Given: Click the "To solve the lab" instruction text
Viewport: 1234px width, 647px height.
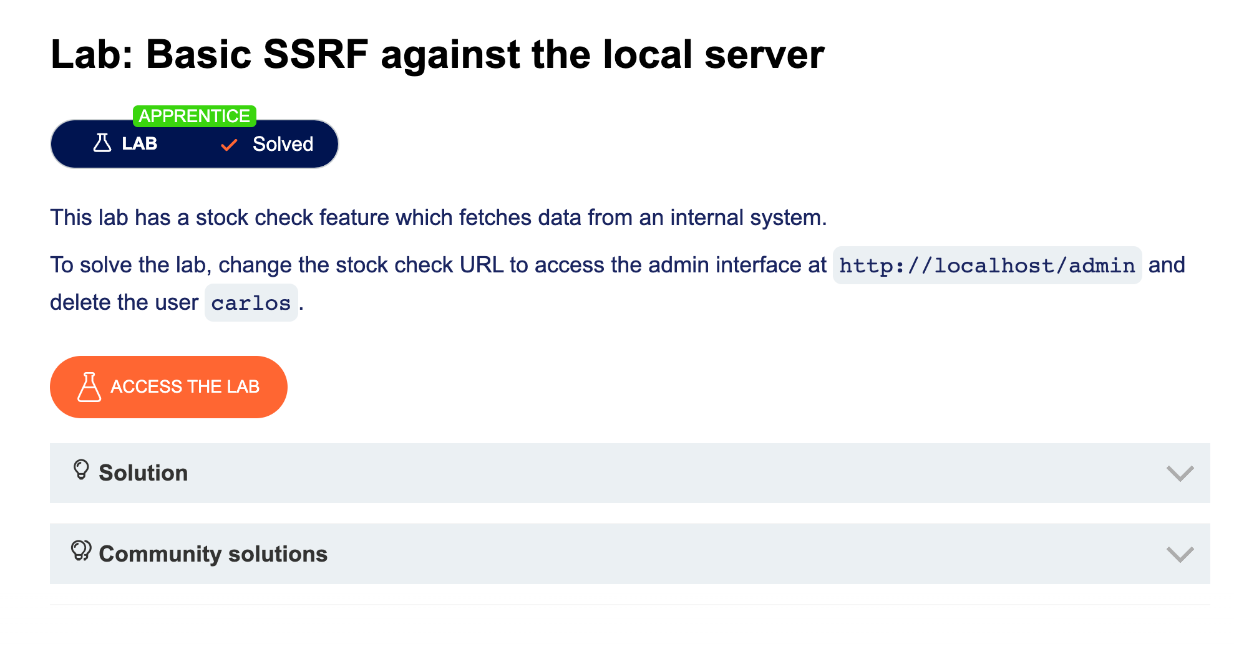Looking at the screenshot, I should click(x=438, y=265).
